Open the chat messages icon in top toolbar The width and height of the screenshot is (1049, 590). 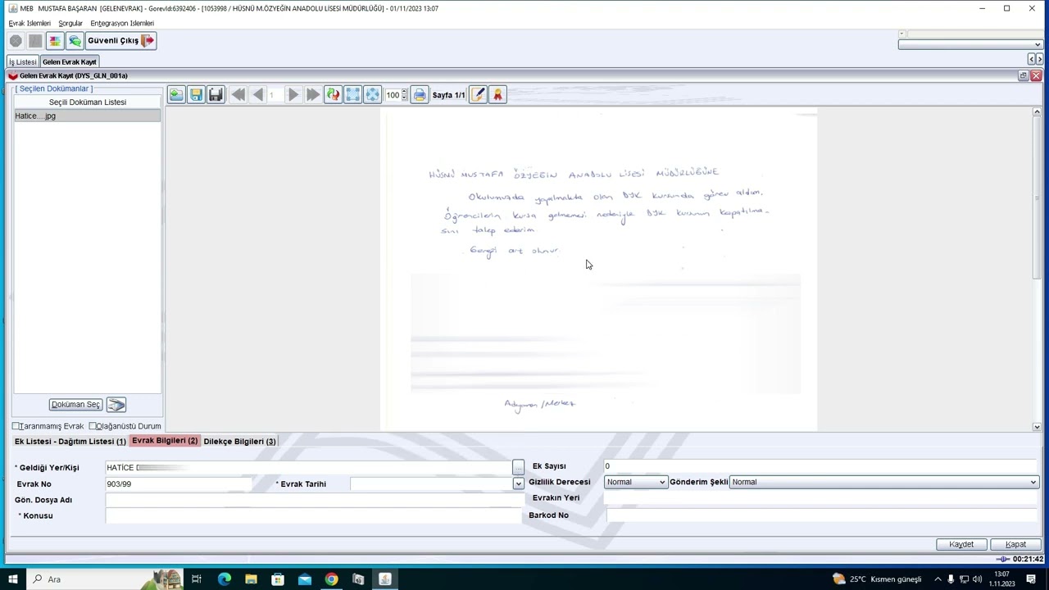[x=75, y=41]
